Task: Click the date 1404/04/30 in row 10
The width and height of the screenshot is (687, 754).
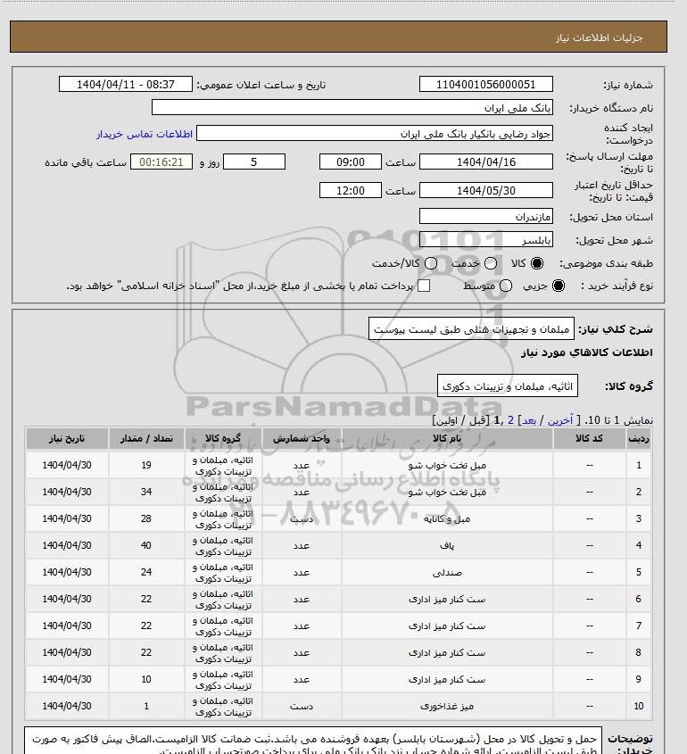Action: click(67, 706)
